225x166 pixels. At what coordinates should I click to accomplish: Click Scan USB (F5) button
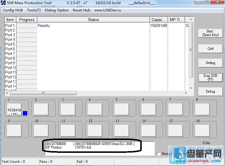click(210, 77)
